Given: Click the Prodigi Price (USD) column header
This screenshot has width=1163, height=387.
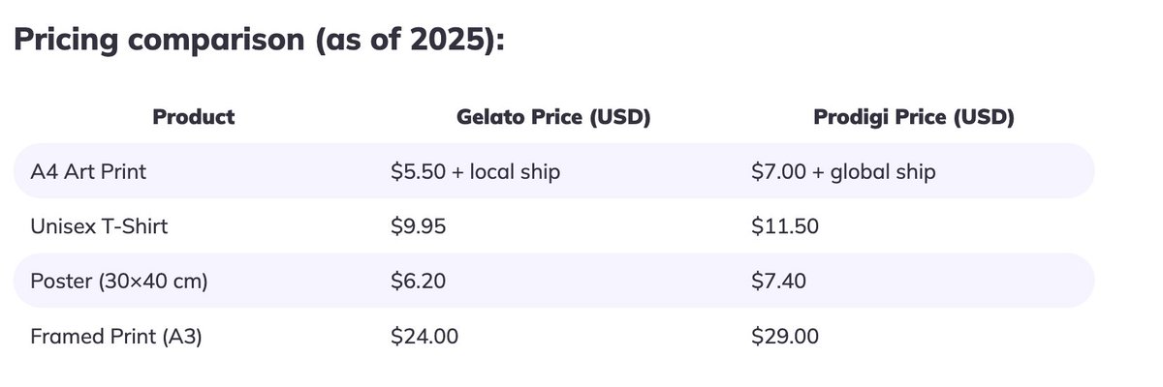Looking at the screenshot, I should click(914, 118).
